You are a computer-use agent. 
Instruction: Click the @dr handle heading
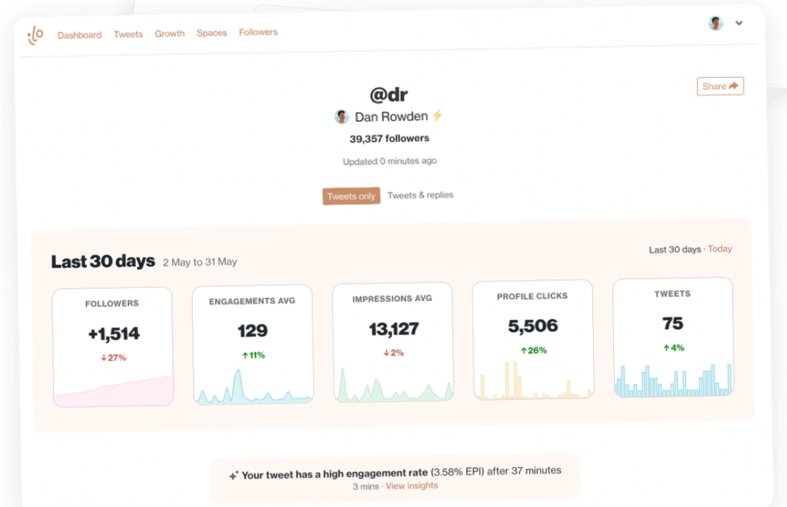click(x=389, y=95)
